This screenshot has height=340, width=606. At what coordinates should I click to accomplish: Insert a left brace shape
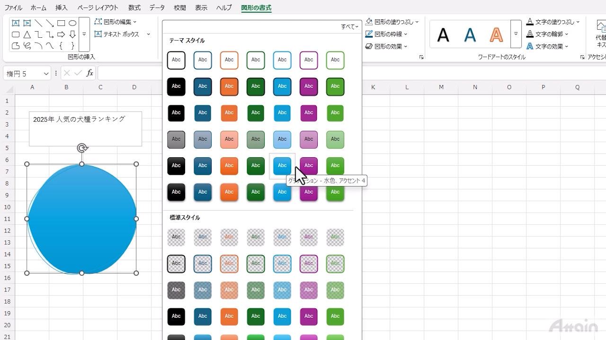click(x=61, y=46)
